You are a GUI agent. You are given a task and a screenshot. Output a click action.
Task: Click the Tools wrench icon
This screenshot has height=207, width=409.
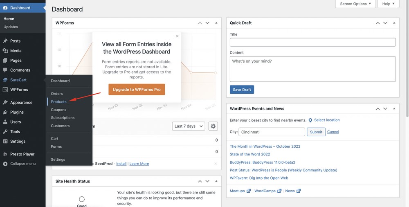tap(5, 132)
